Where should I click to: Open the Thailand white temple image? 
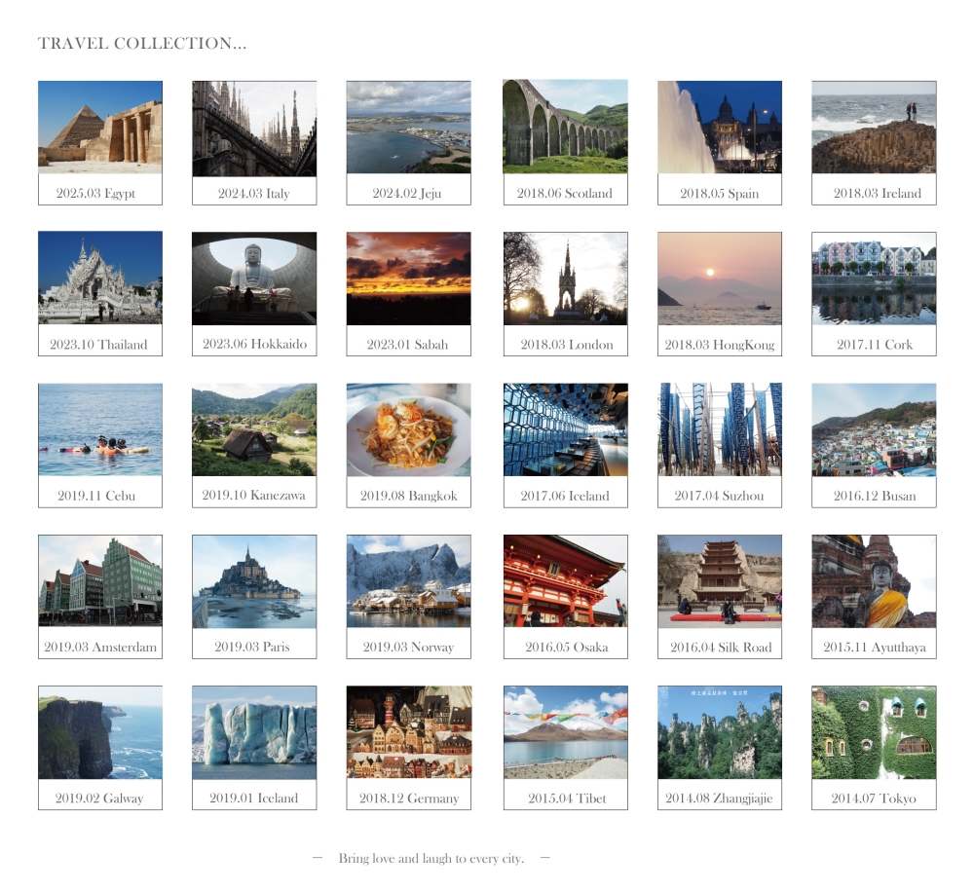click(100, 278)
